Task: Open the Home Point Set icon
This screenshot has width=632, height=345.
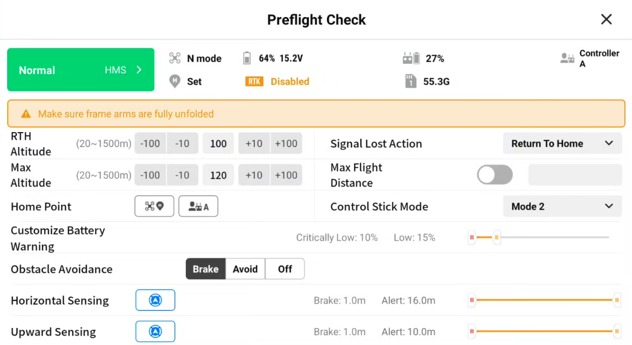Action: click(174, 81)
